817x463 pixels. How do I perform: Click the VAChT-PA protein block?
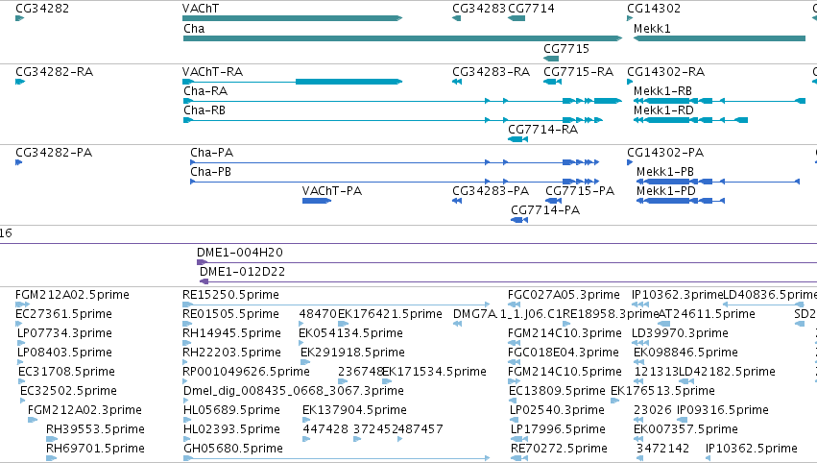click(x=317, y=201)
